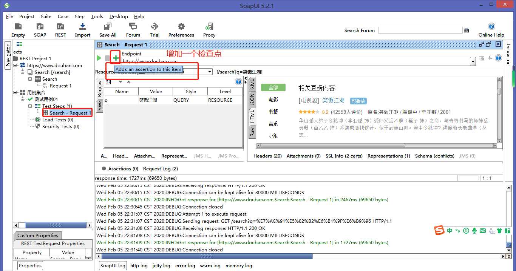Move parameter down with down-arrow icon

120,82
